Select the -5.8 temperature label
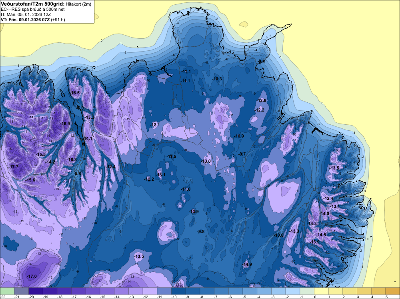Viewport: 400px width, 299px height. tap(77, 173)
